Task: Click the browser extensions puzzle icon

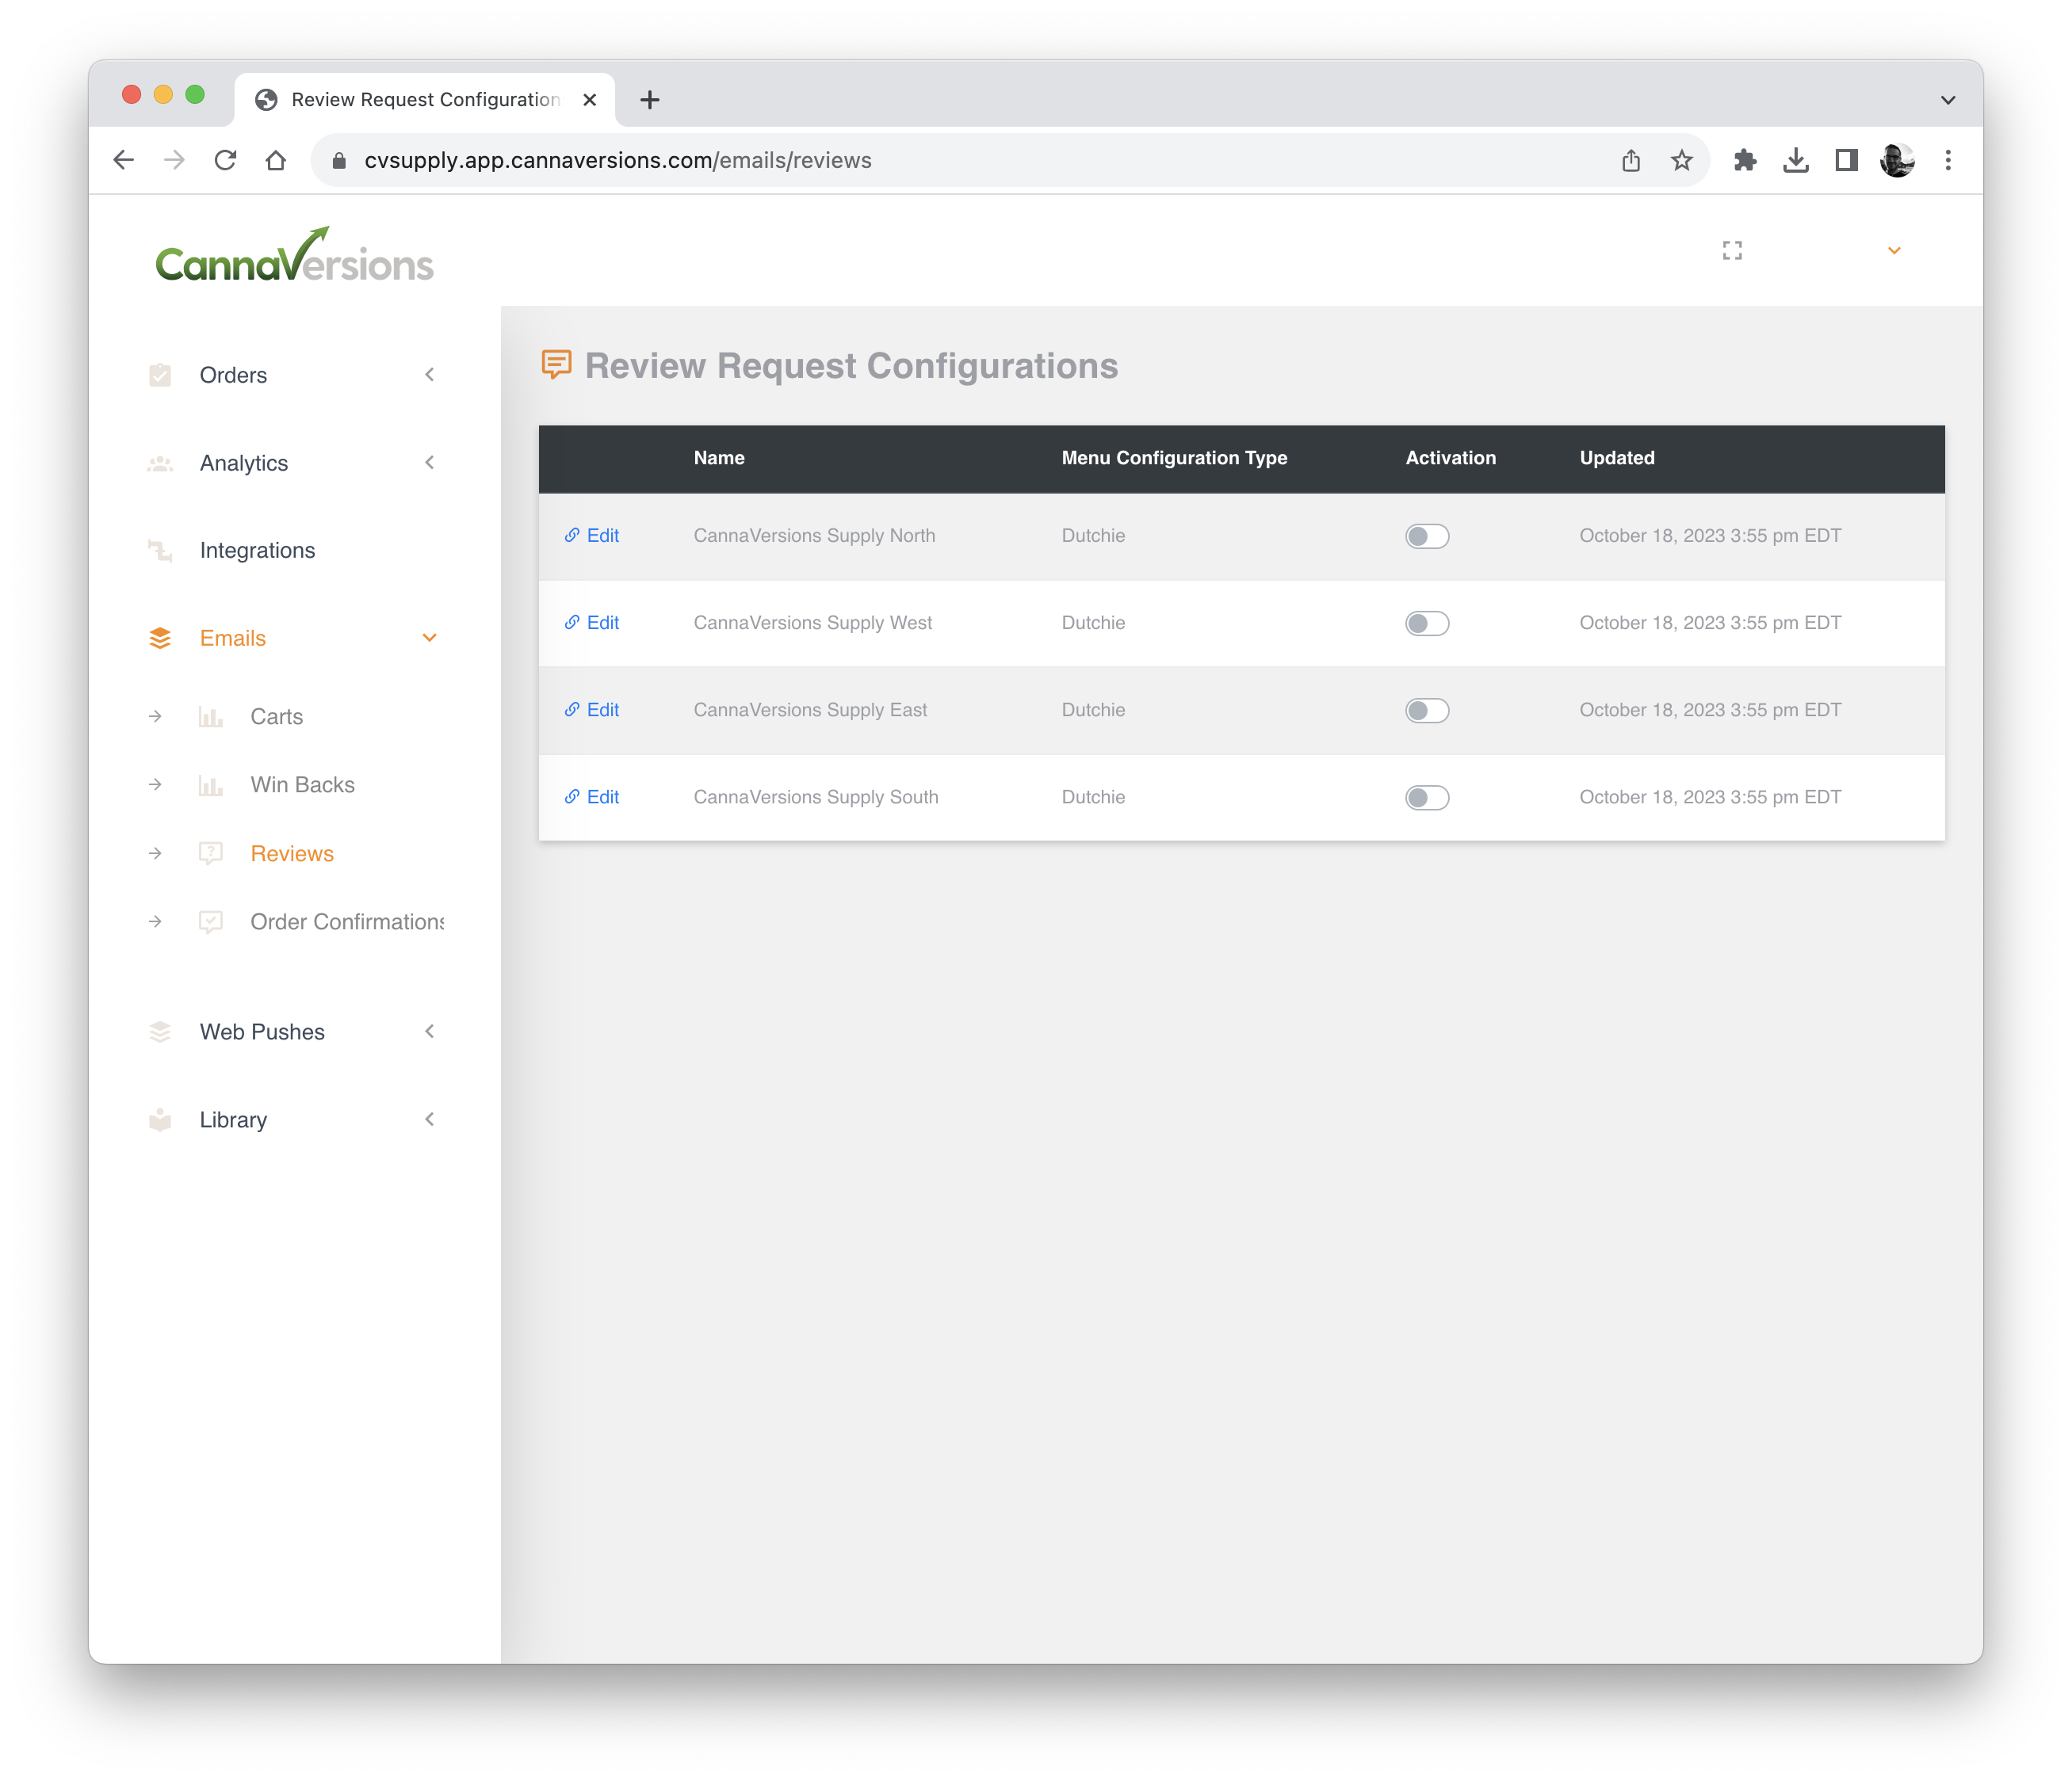Action: [1745, 160]
